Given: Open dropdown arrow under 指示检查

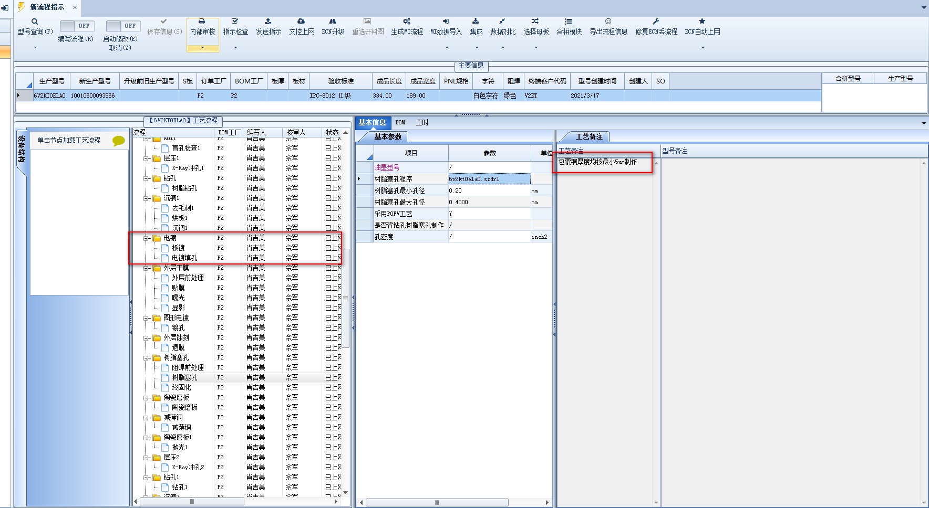Looking at the screenshot, I should click(x=235, y=48).
